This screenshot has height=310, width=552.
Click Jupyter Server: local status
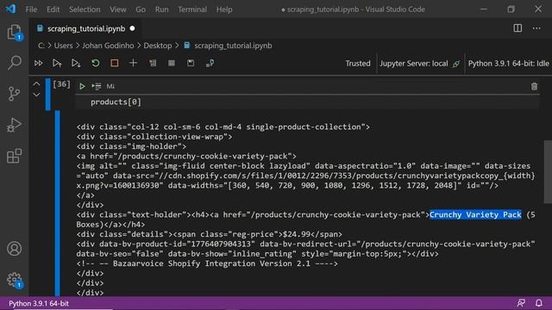point(419,64)
